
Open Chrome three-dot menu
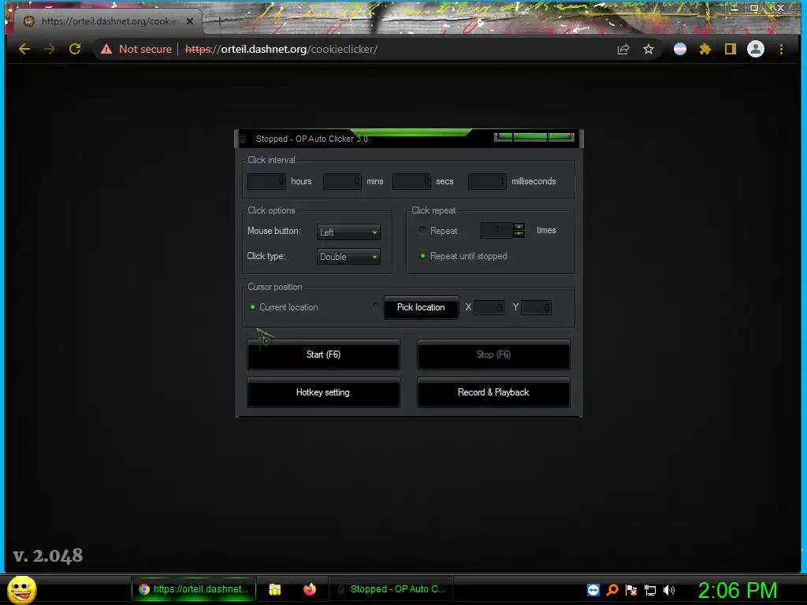(x=781, y=49)
